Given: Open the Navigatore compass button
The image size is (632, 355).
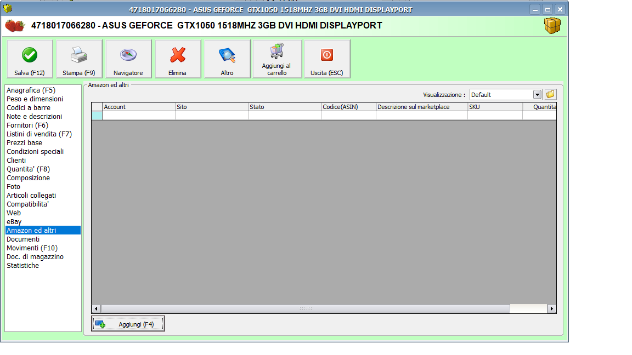Looking at the screenshot, I should click(128, 59).
